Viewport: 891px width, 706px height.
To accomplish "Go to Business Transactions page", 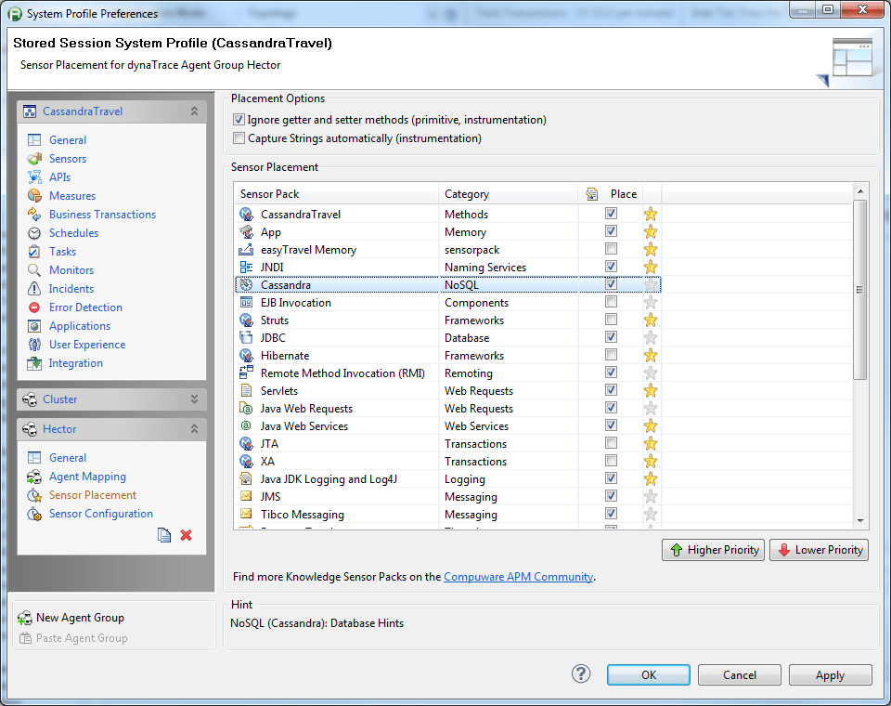I will tap(102, 215).
